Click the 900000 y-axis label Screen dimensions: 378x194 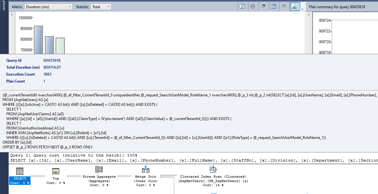26,29
